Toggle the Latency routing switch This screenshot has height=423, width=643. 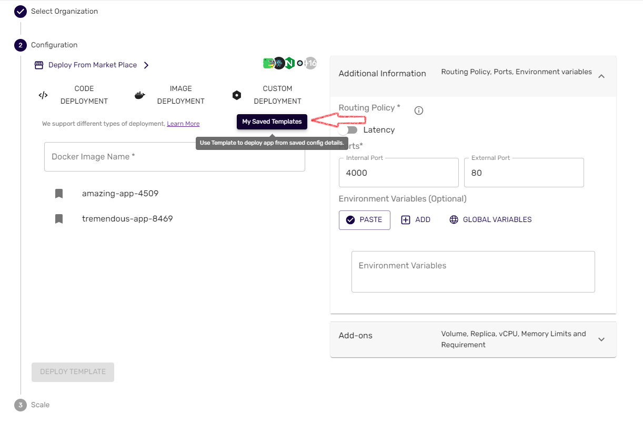pyautogui.click(x=348, y=130)
